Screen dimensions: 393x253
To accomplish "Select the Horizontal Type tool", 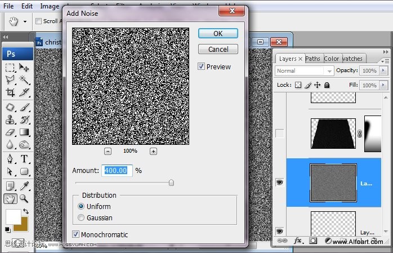I will coord(25,158).
